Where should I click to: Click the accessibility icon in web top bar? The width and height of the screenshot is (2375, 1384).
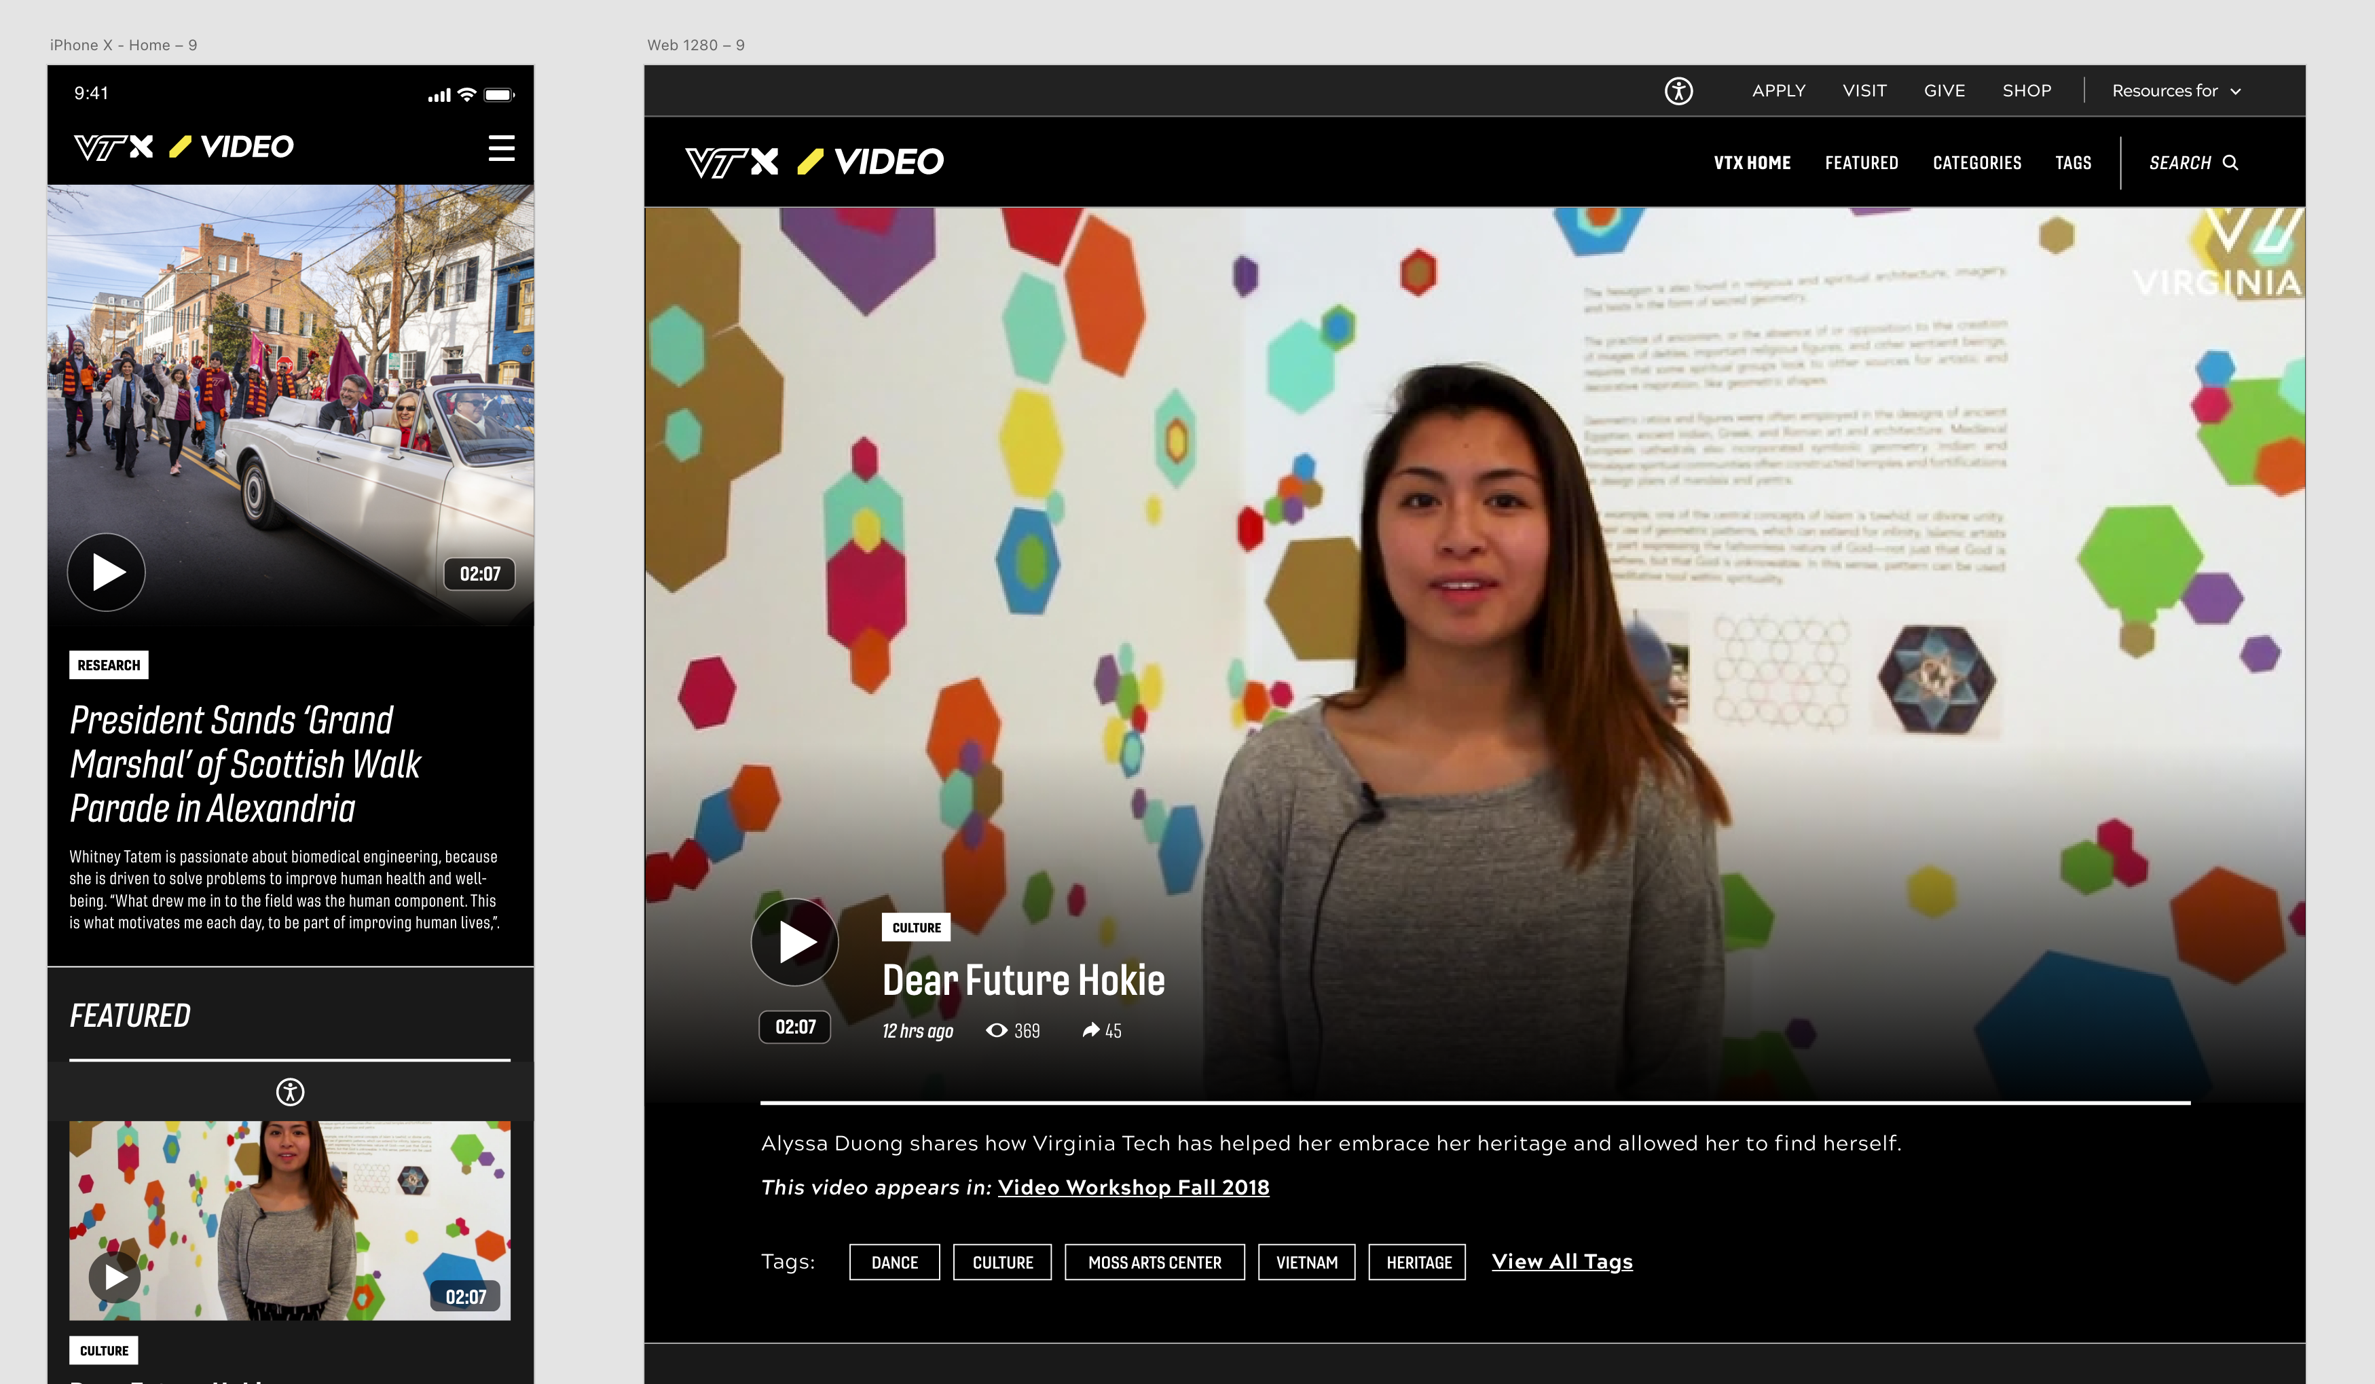pos(1678,92)
